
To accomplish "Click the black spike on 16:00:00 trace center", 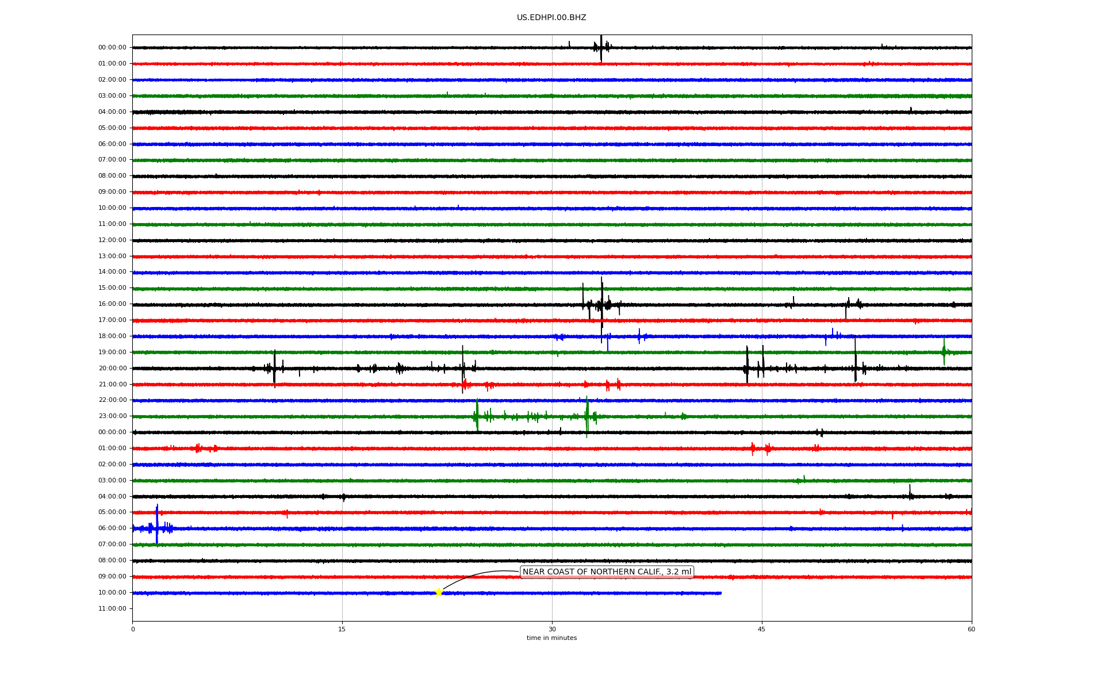I will tap(601, 304).
